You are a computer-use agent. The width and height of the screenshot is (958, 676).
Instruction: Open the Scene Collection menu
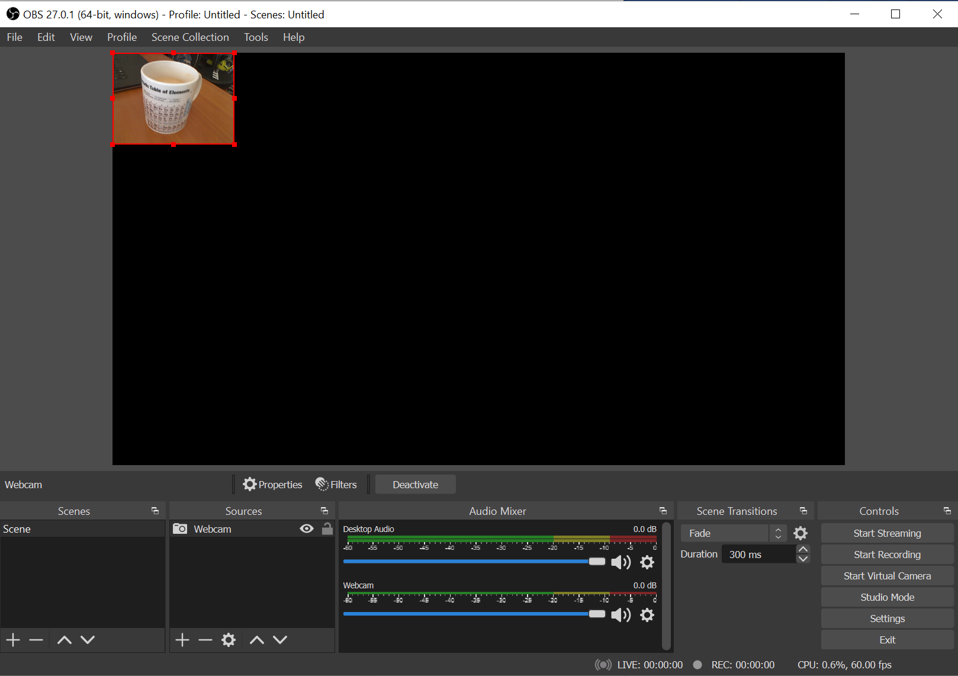(190, 37)
